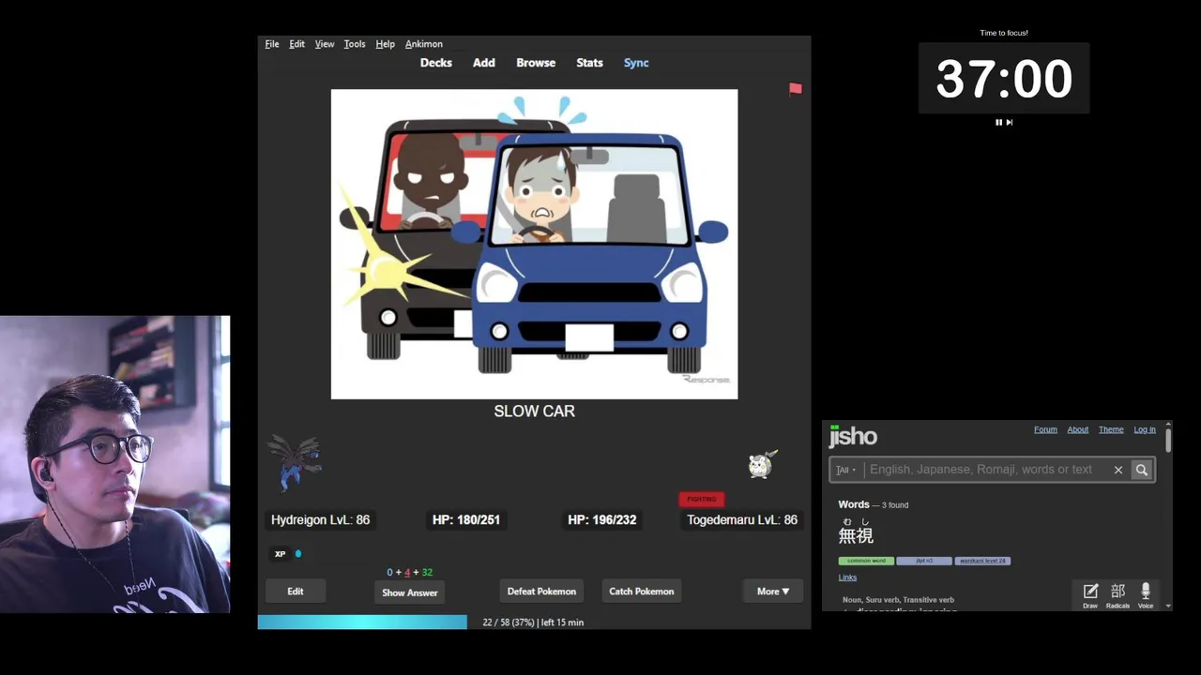Click the Jisho magnifier search button
Screen dimensions: 1201x675
tap(1142, 470)
